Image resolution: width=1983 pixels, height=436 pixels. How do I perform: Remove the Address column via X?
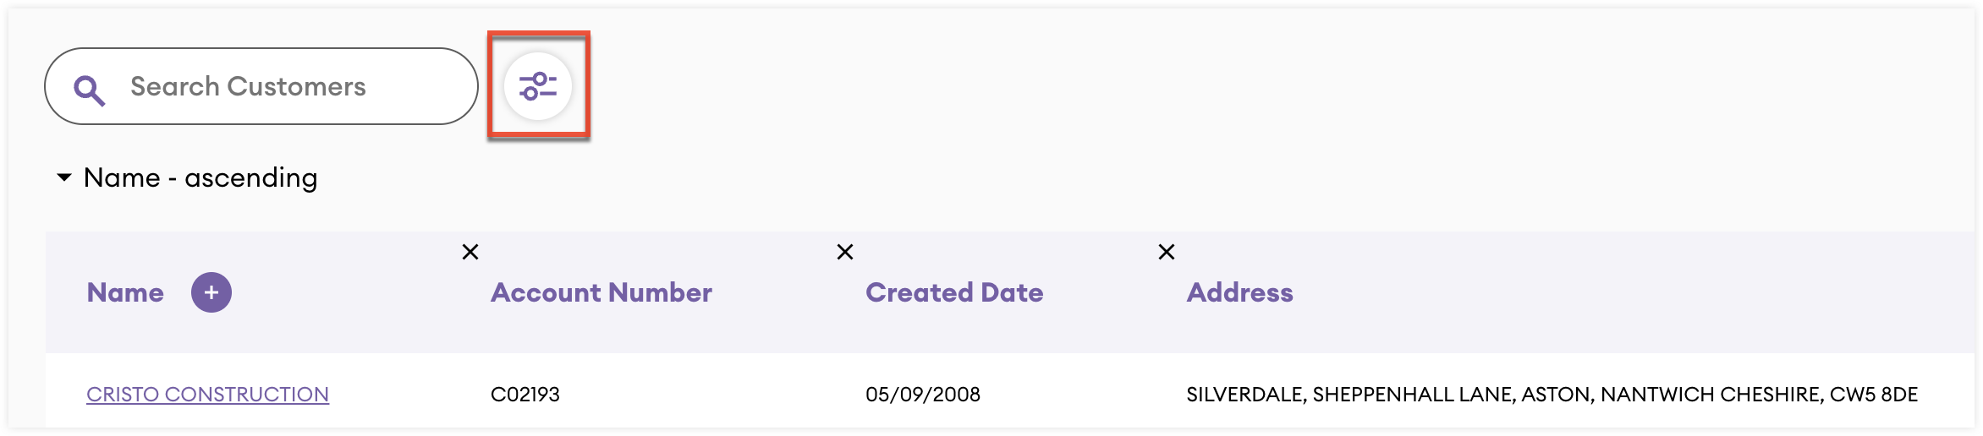click(x=1166, y=252)
